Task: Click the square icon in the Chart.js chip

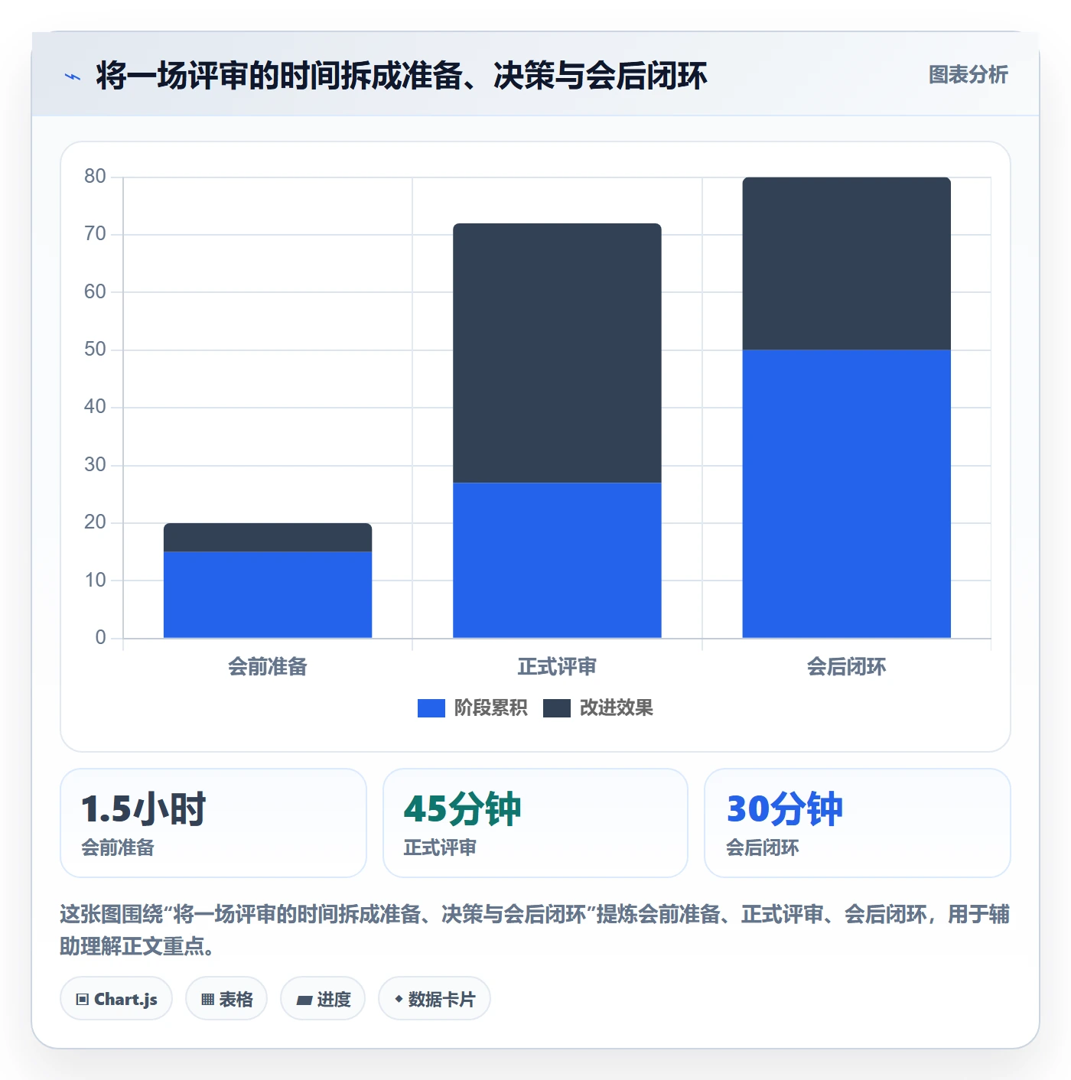Action: [x=83, y=1000]
